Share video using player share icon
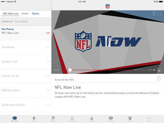164x123 pixels. (x=154, y=14)
